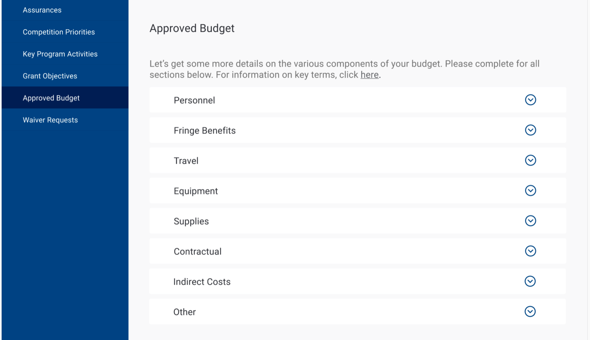Click the Other row down-arrow icon
Image resolution: width=590 pixels, height=340 pixels.
[x=530, y=311]
